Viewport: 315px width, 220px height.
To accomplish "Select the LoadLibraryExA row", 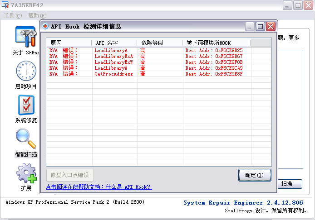I will [x=159, y=56].
